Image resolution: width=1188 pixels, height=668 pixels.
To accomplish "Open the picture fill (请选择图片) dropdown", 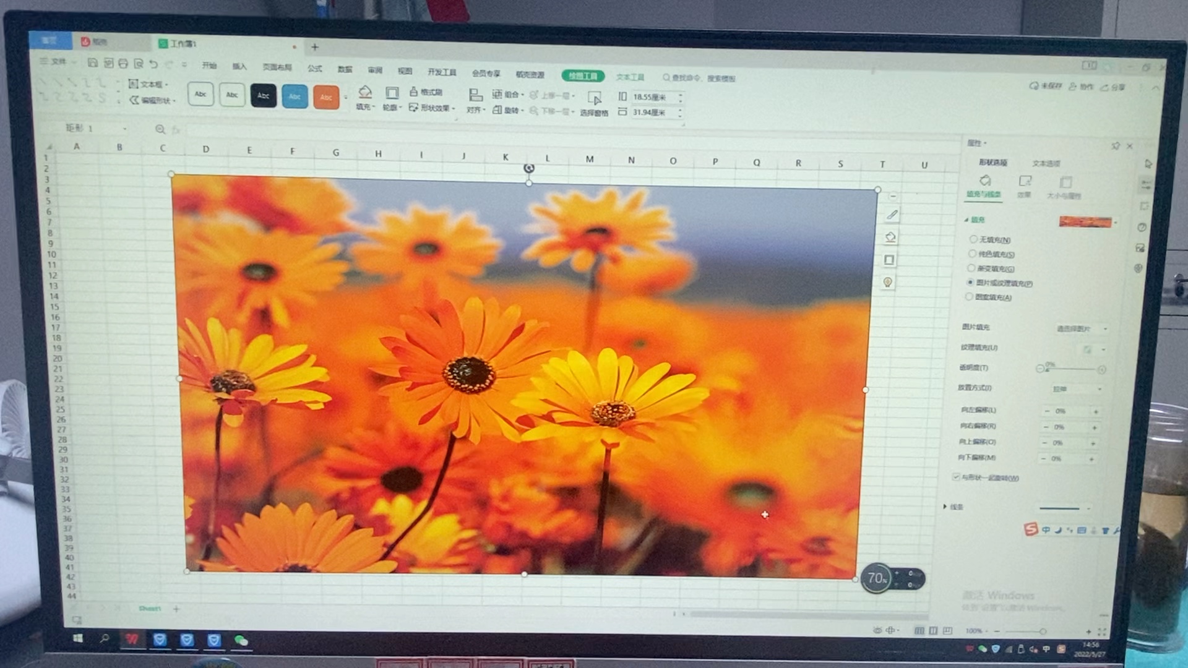I will (1081, 329).
